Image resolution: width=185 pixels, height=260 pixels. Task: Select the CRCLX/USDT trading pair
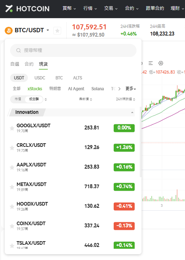point(72,148)
